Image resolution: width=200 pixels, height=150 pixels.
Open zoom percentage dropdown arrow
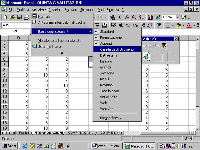[x=177, y=17]
